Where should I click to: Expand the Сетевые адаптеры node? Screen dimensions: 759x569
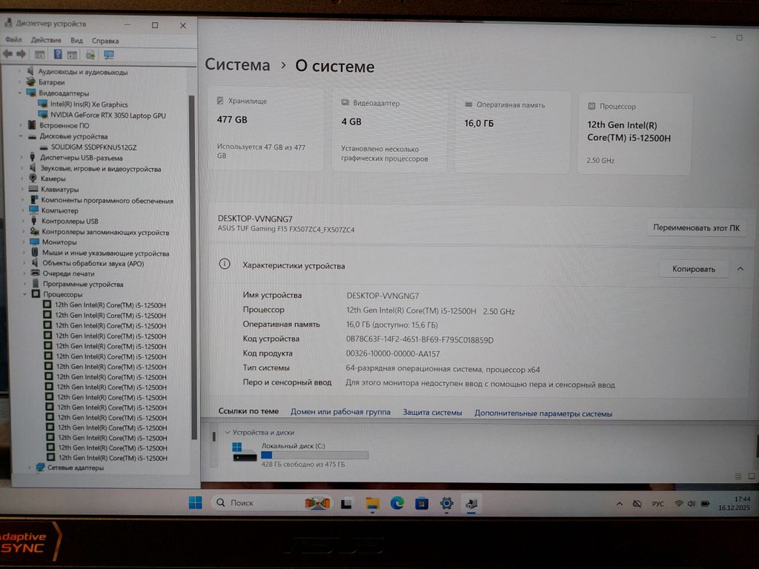click(x=30, y=467)
